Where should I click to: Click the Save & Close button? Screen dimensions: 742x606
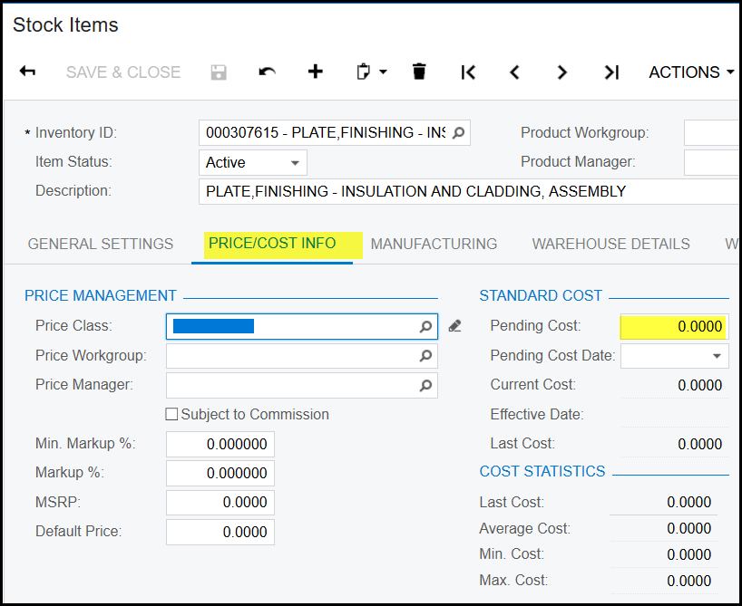pyautogui.click(x=123, y=72)
